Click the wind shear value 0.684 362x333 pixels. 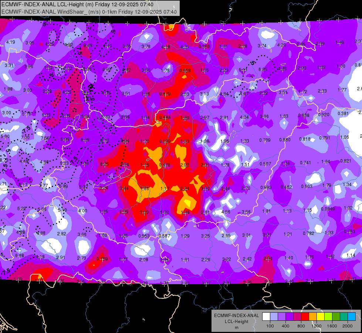pos(165,117)
